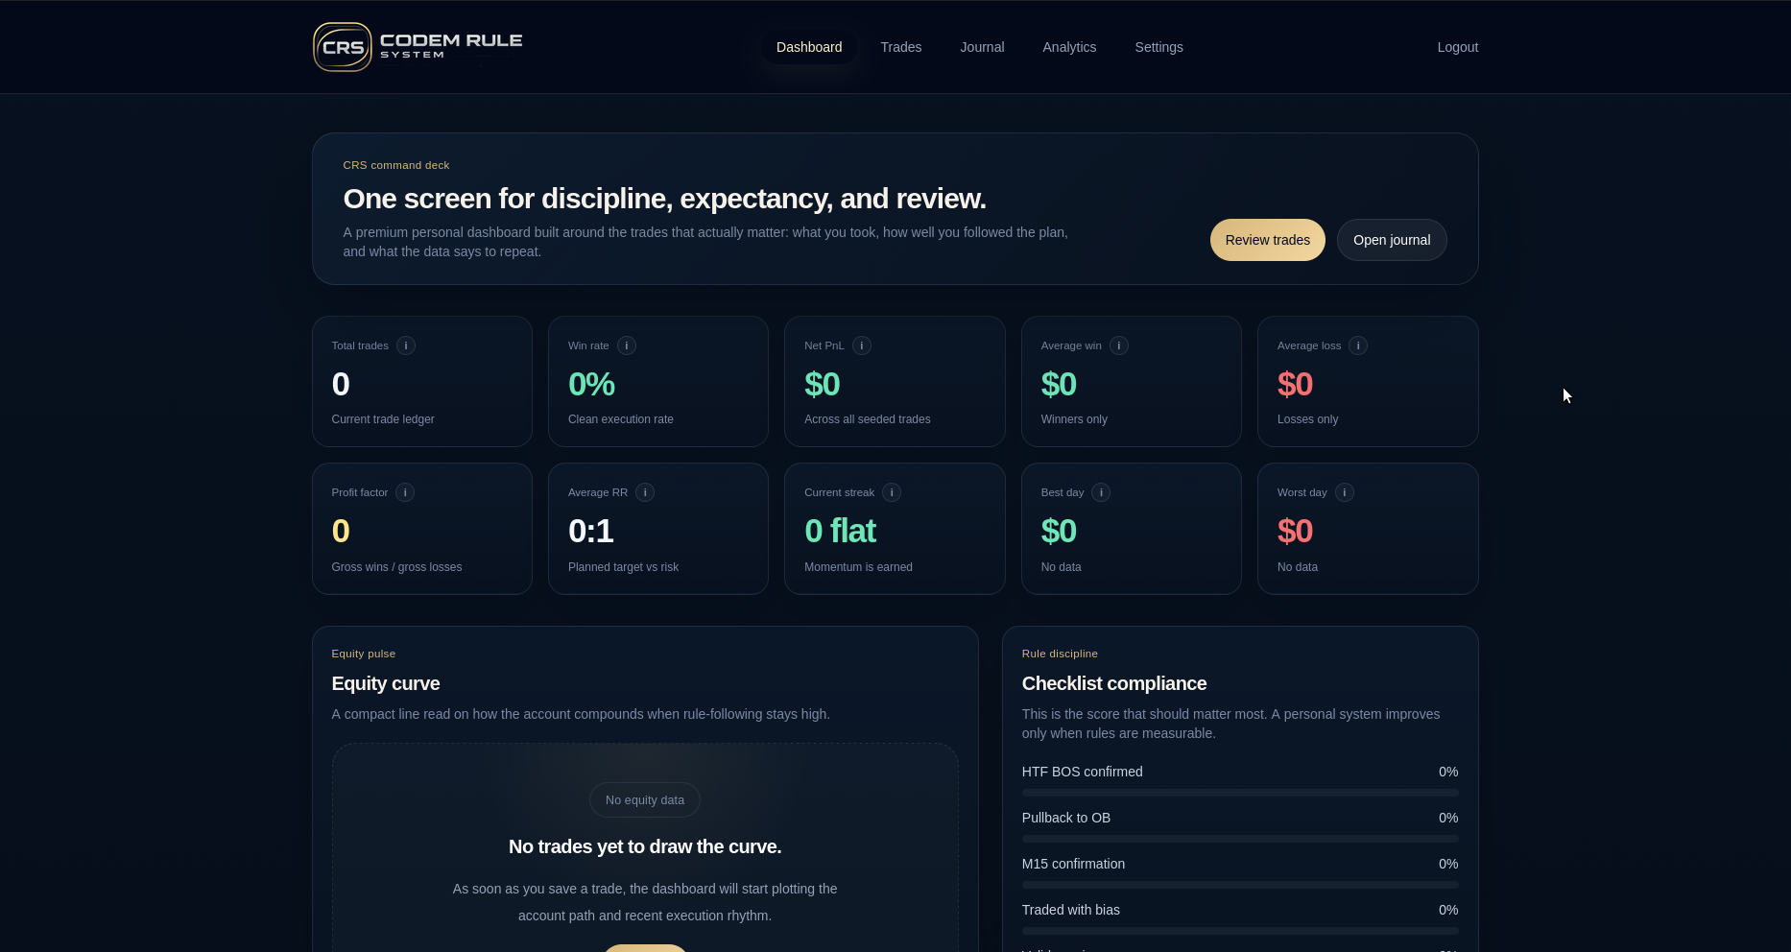Screen dimensions: 1791x952
Task: Select the Dashboard tab
Action: click(x=809, y=47)
